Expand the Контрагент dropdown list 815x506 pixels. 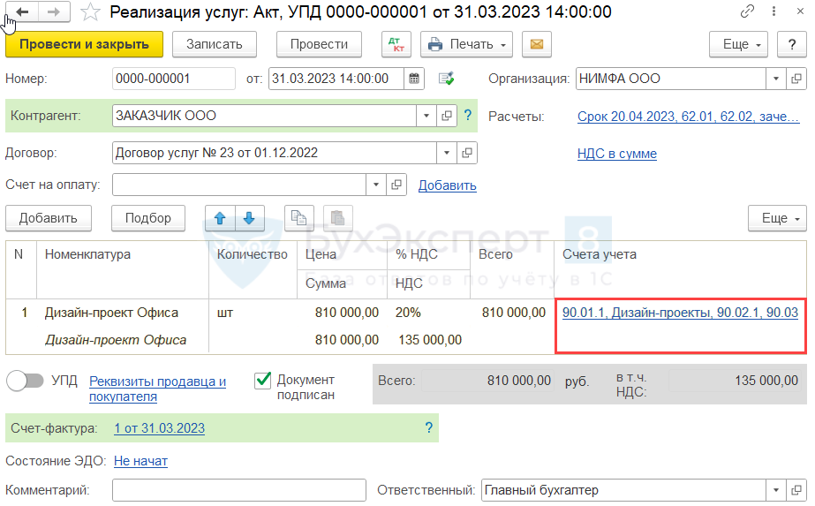click(427, 116)
